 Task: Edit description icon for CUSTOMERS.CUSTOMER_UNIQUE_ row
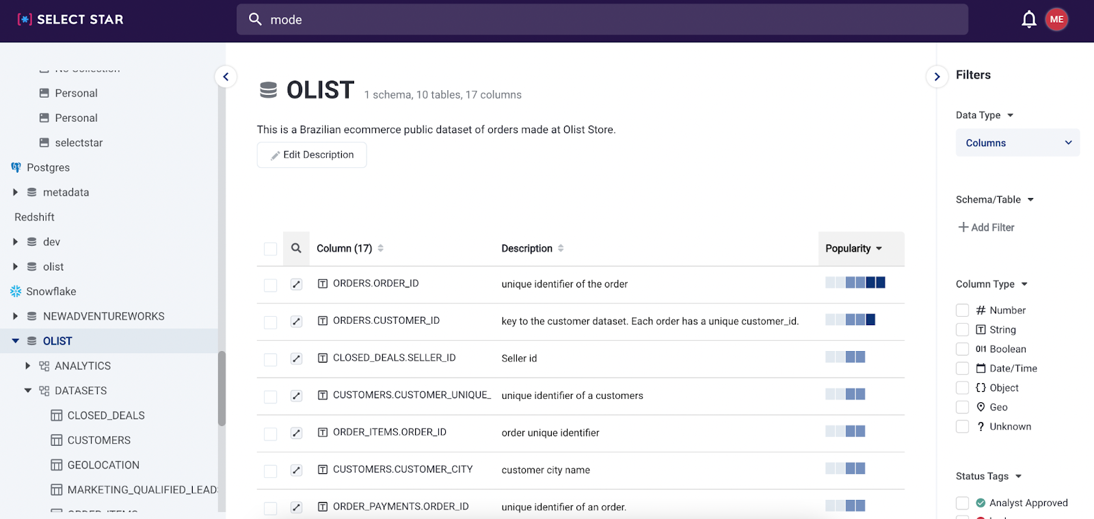(x=296, y=395)
